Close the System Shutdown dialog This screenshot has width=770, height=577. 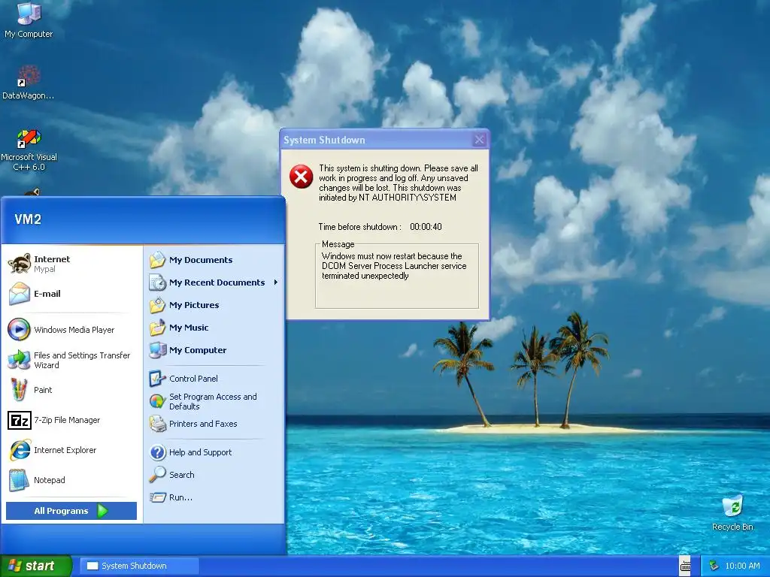(479, 140)
